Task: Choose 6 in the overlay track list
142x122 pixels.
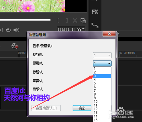Action: (102, 87)
